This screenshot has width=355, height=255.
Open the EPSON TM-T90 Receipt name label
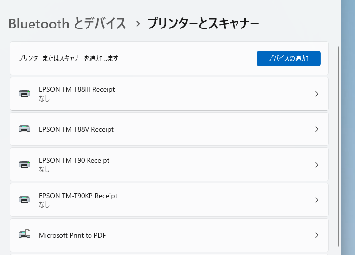74,160
